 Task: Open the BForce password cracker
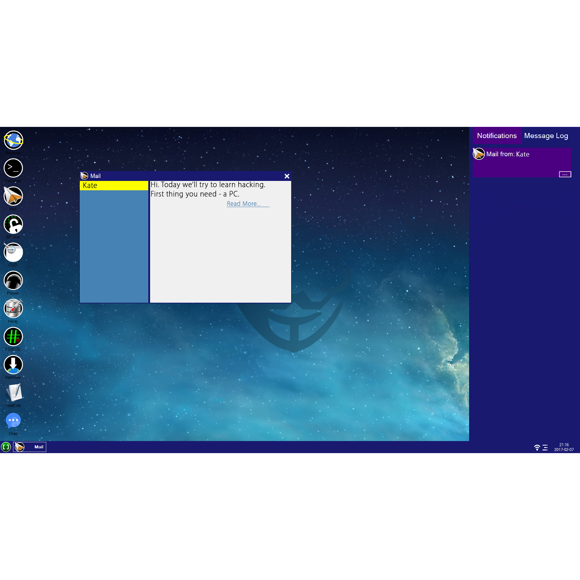(x=13, y=225)
